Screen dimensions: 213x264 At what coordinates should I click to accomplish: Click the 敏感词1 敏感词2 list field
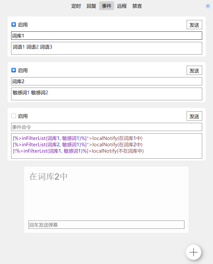click(106, 94)
